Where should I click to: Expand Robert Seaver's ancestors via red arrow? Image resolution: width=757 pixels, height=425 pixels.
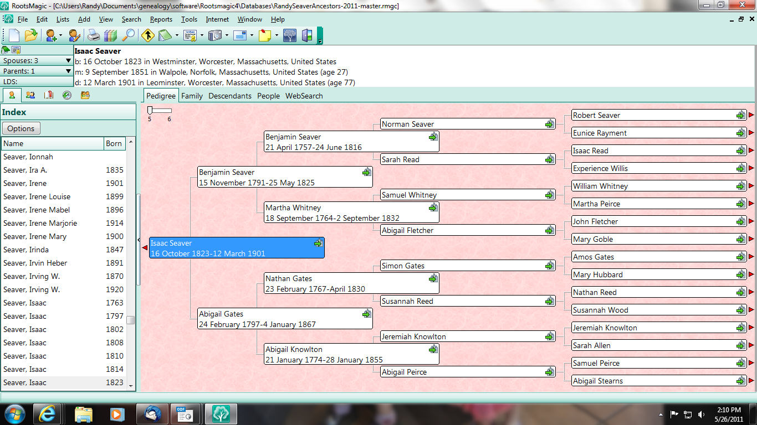(x=752, y=115)
